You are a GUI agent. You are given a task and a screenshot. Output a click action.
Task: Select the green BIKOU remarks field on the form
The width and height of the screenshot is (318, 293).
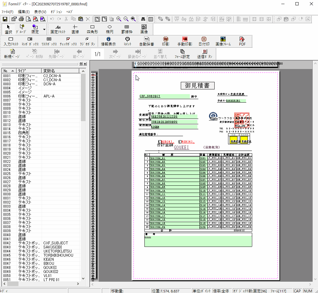pos(198,241)
